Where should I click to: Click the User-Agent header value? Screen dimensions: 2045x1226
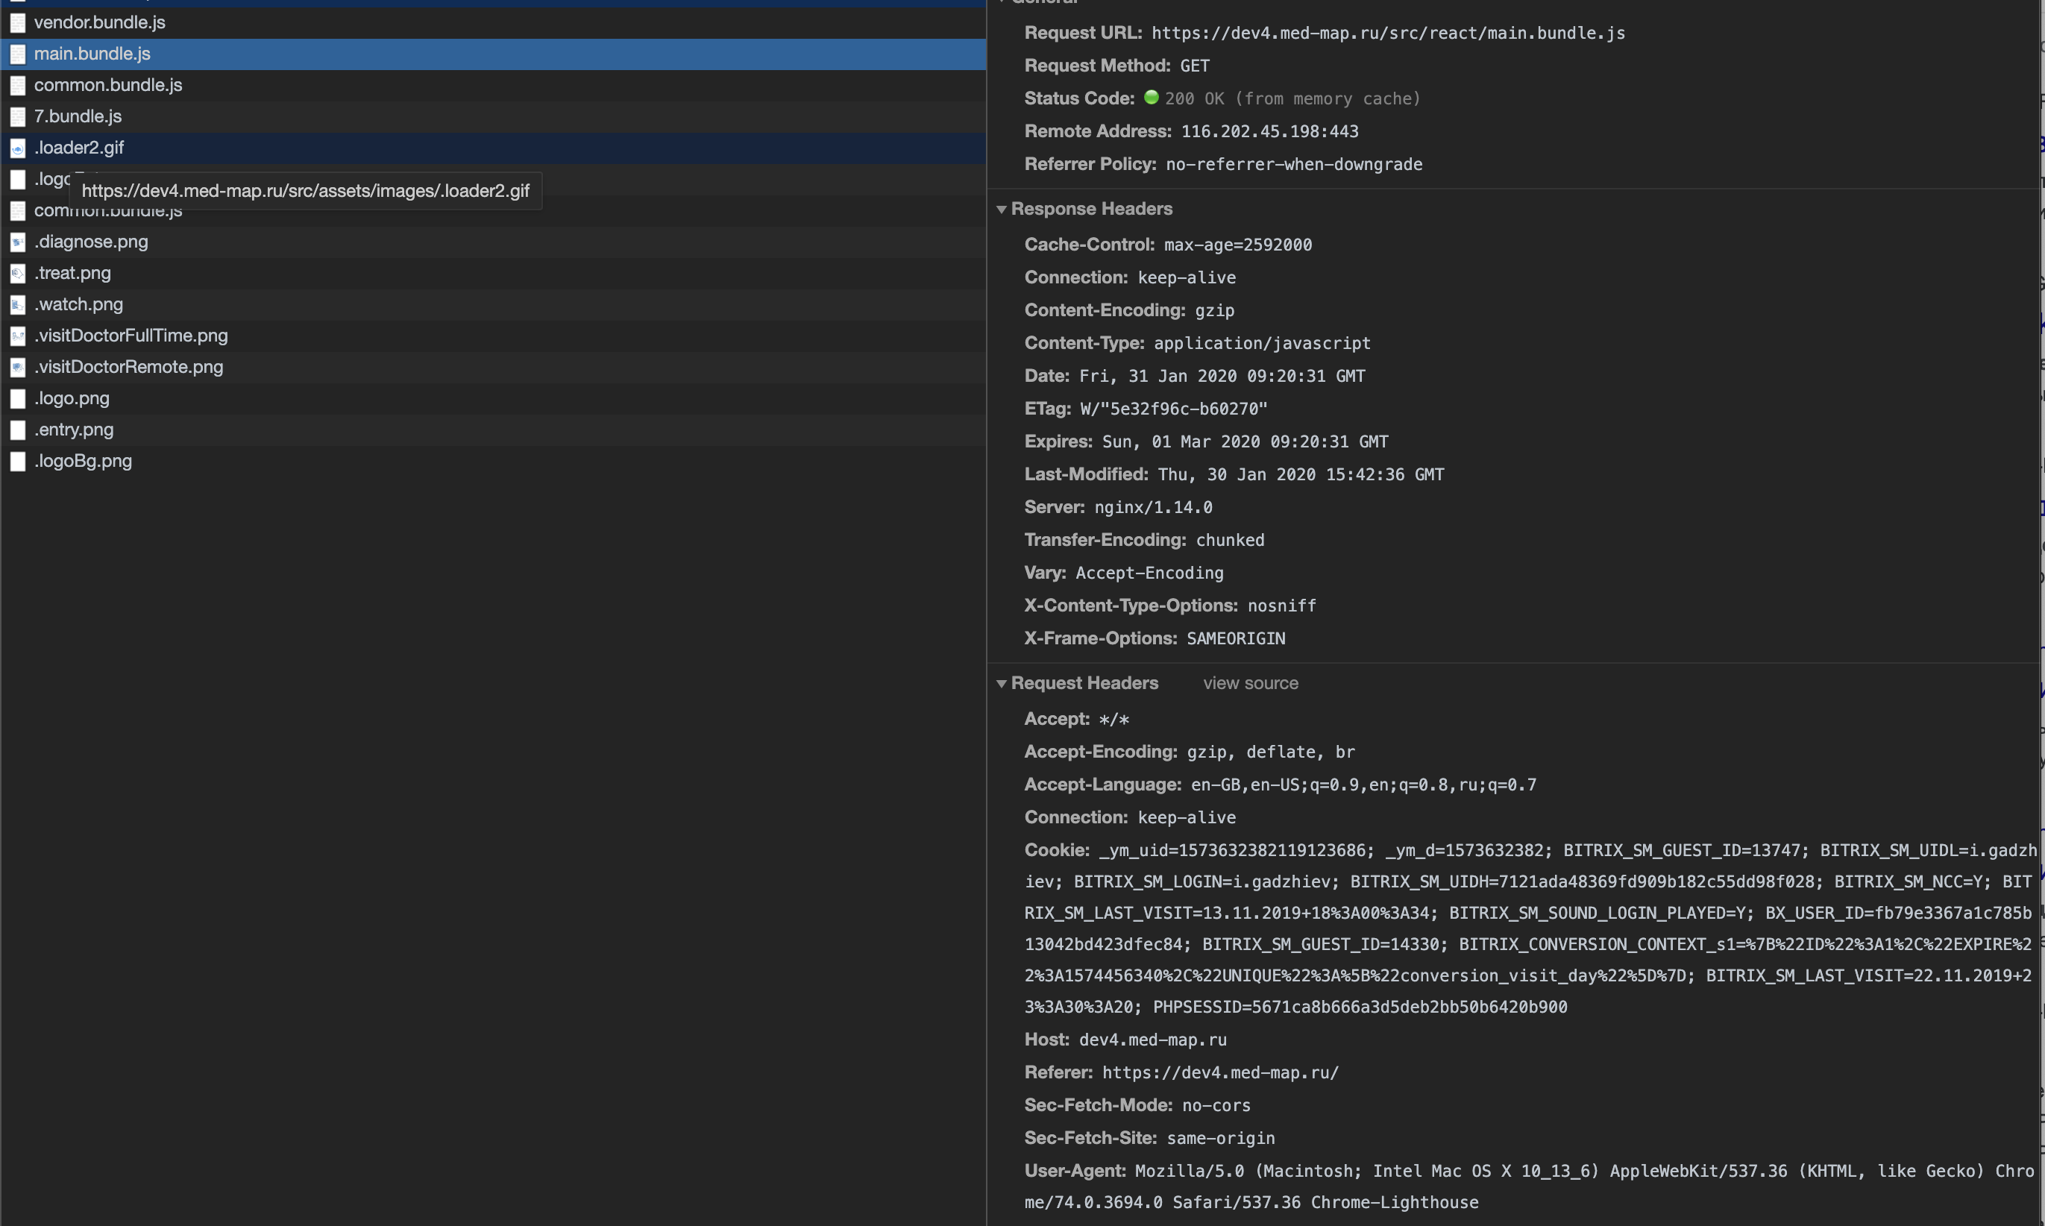click(1530, 1187)
